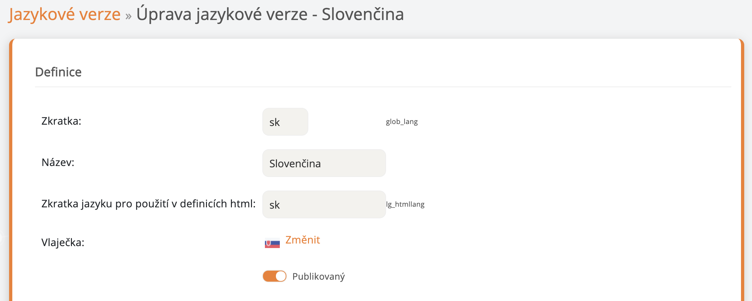
Task: Click the glob_lang helper label
Action: point(402,122)
